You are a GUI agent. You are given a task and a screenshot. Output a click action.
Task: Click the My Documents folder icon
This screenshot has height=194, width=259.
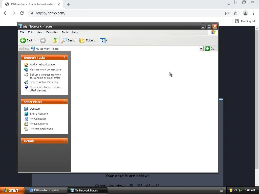point(26,124)
